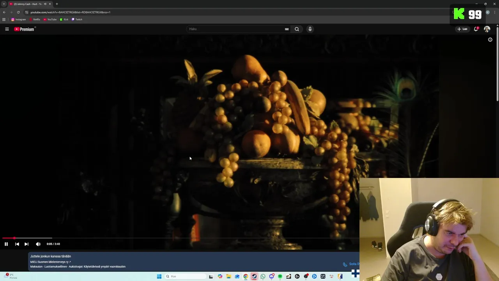Open the Windows Start menu
Screen dimensions: 499x281
159,276
